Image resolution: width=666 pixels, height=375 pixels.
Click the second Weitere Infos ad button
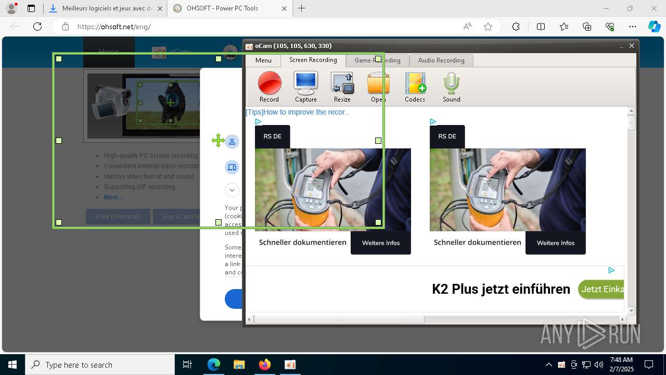click(x=556, y=243)
